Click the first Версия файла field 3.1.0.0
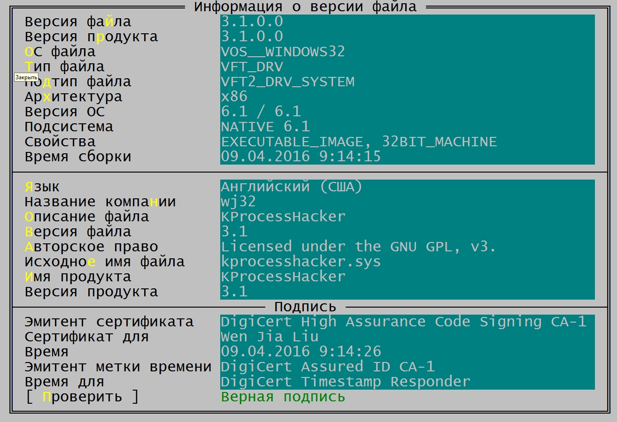Screen dimensions: 617x422 click(408, 22)
